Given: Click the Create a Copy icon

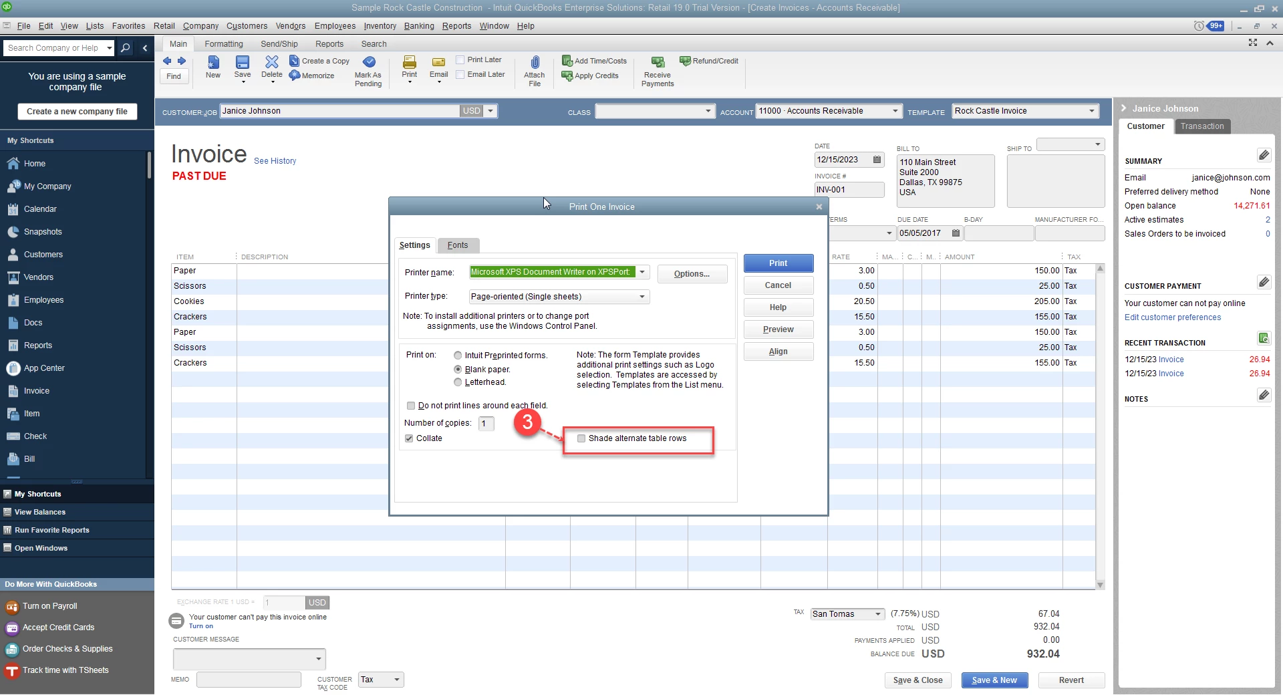Looking at the screenshot, I should [x=294, y=61].
